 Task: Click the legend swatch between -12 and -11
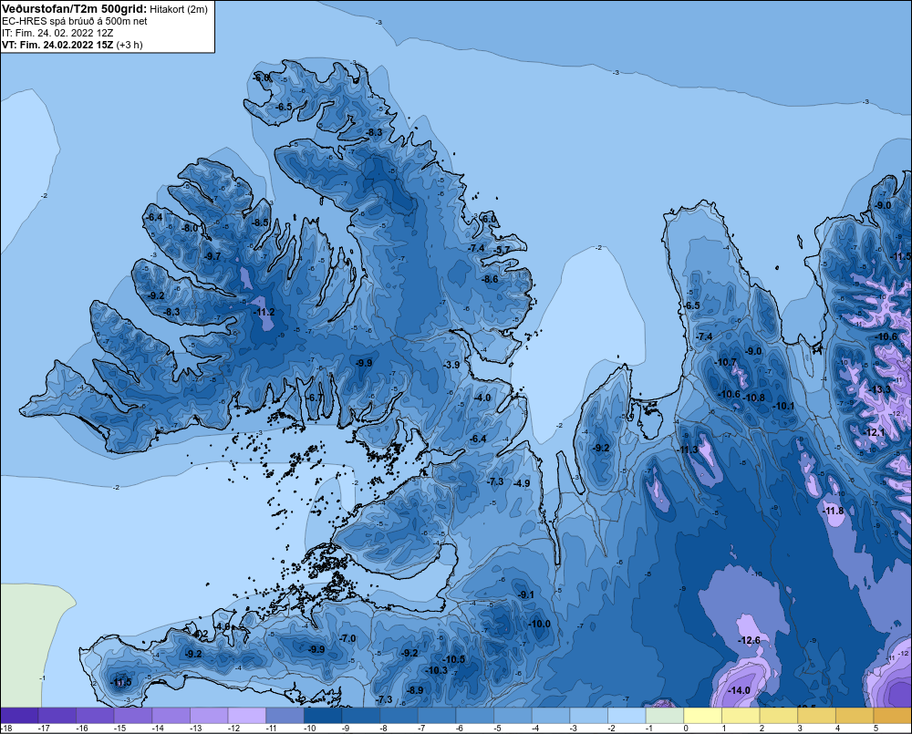click(247, 716)
